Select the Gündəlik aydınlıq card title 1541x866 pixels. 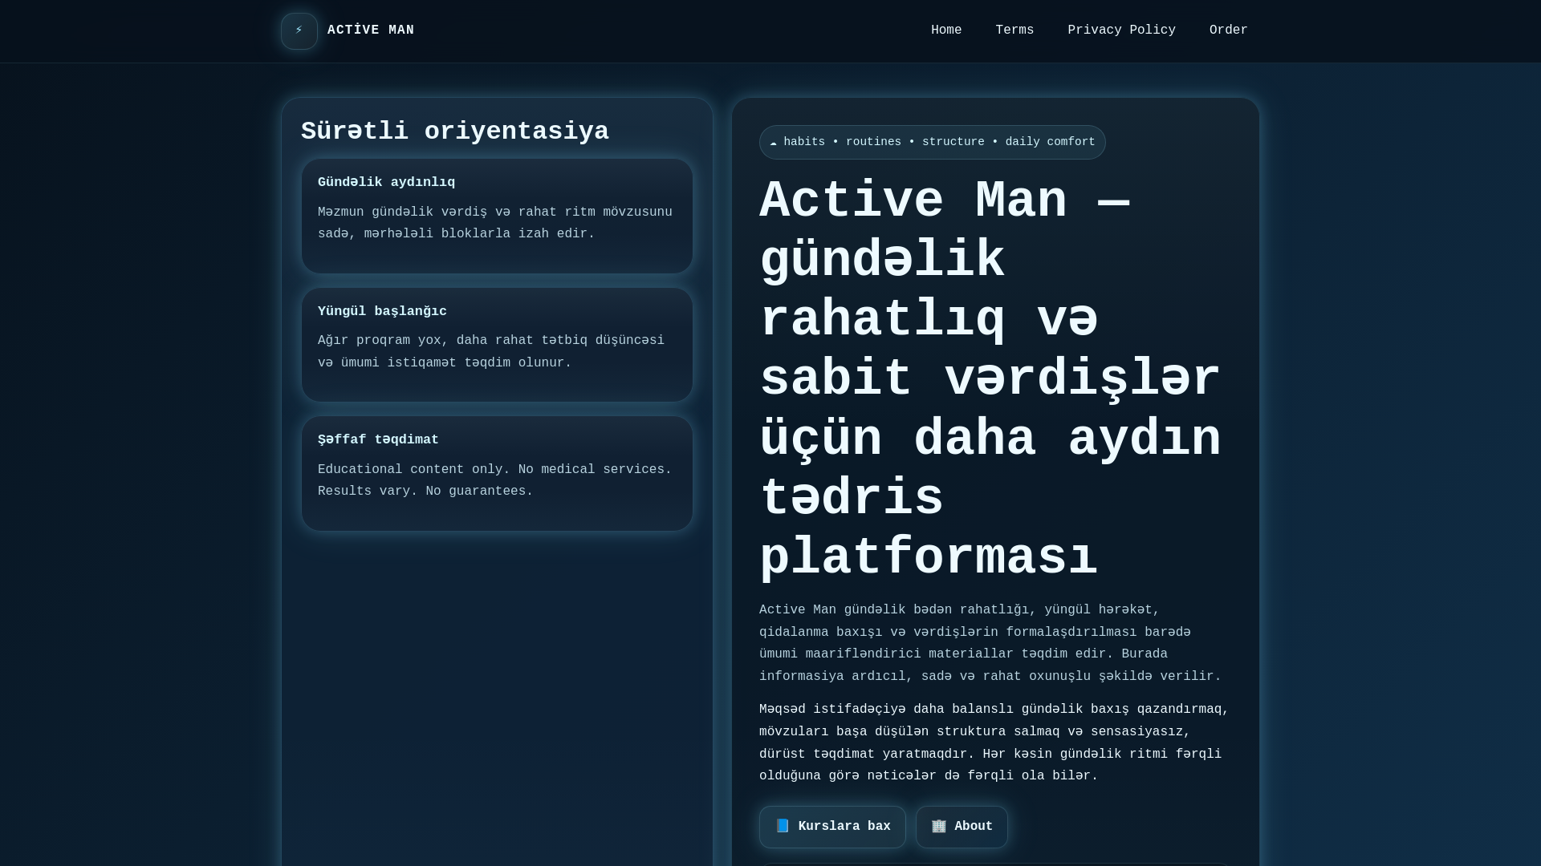click(x=386, y=183)
